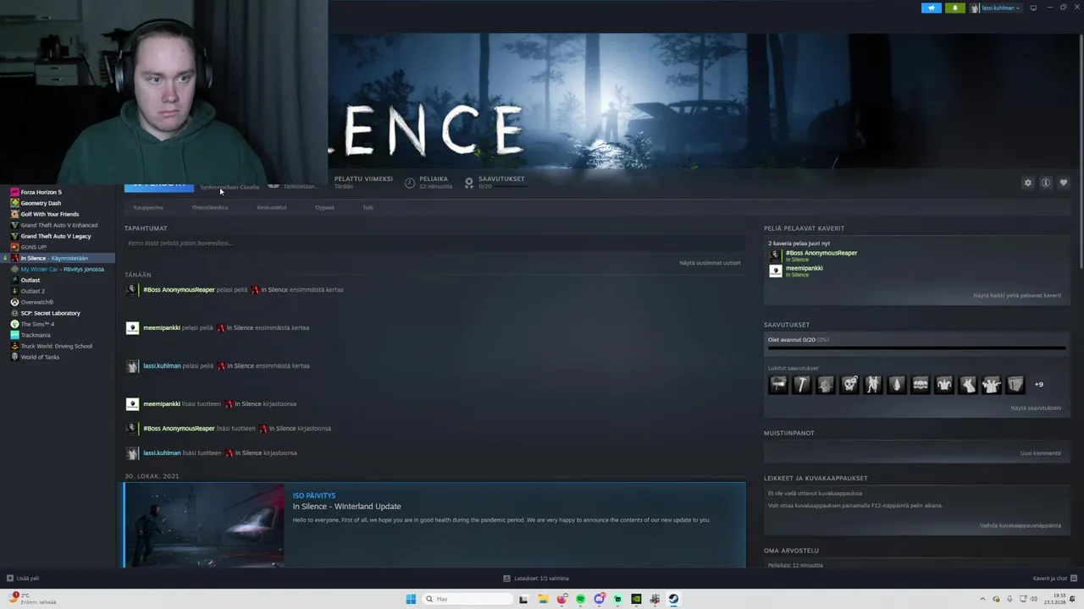Select Truck World: Driving School
1084x609 pixels.
click(x=58, y=346)
